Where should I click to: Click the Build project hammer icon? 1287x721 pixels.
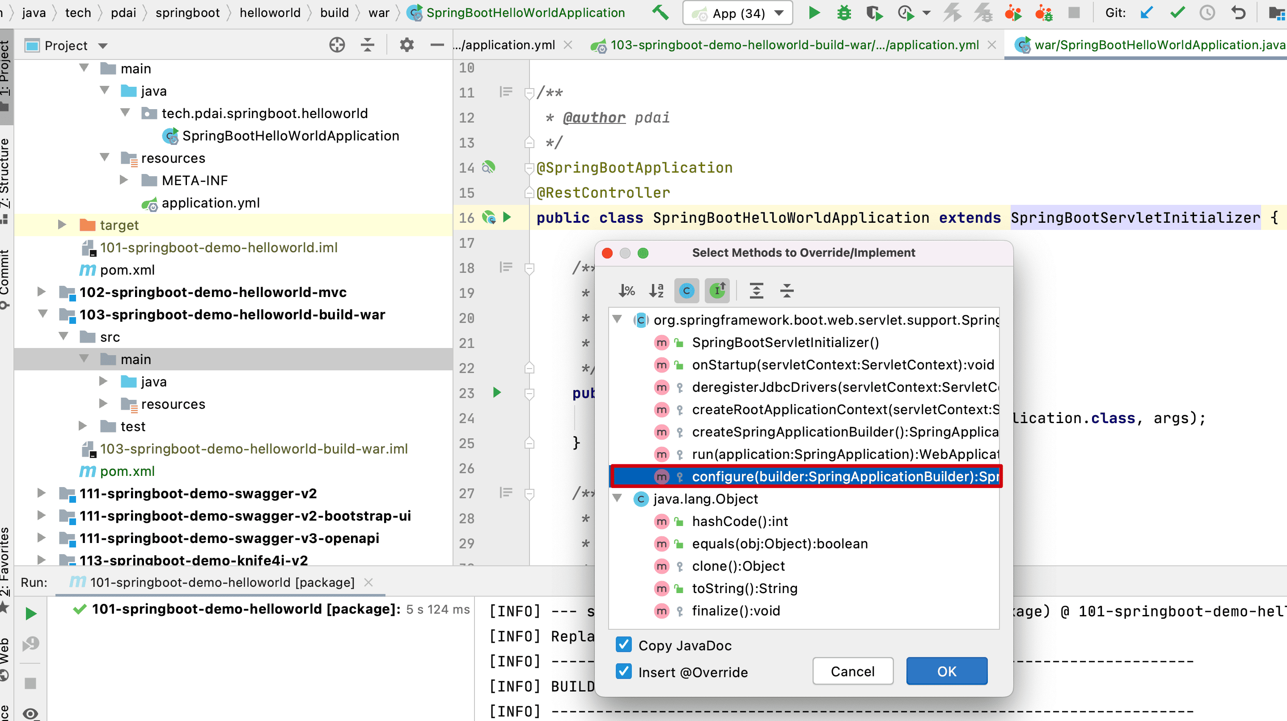[660, 13]
